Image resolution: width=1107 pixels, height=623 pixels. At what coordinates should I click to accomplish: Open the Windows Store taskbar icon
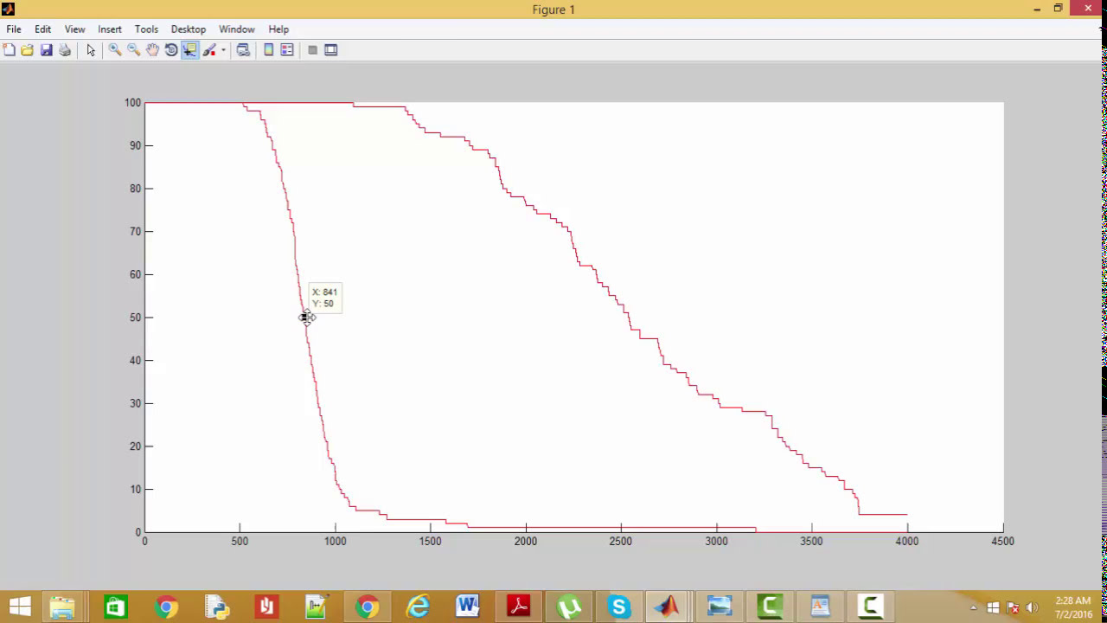115,607
